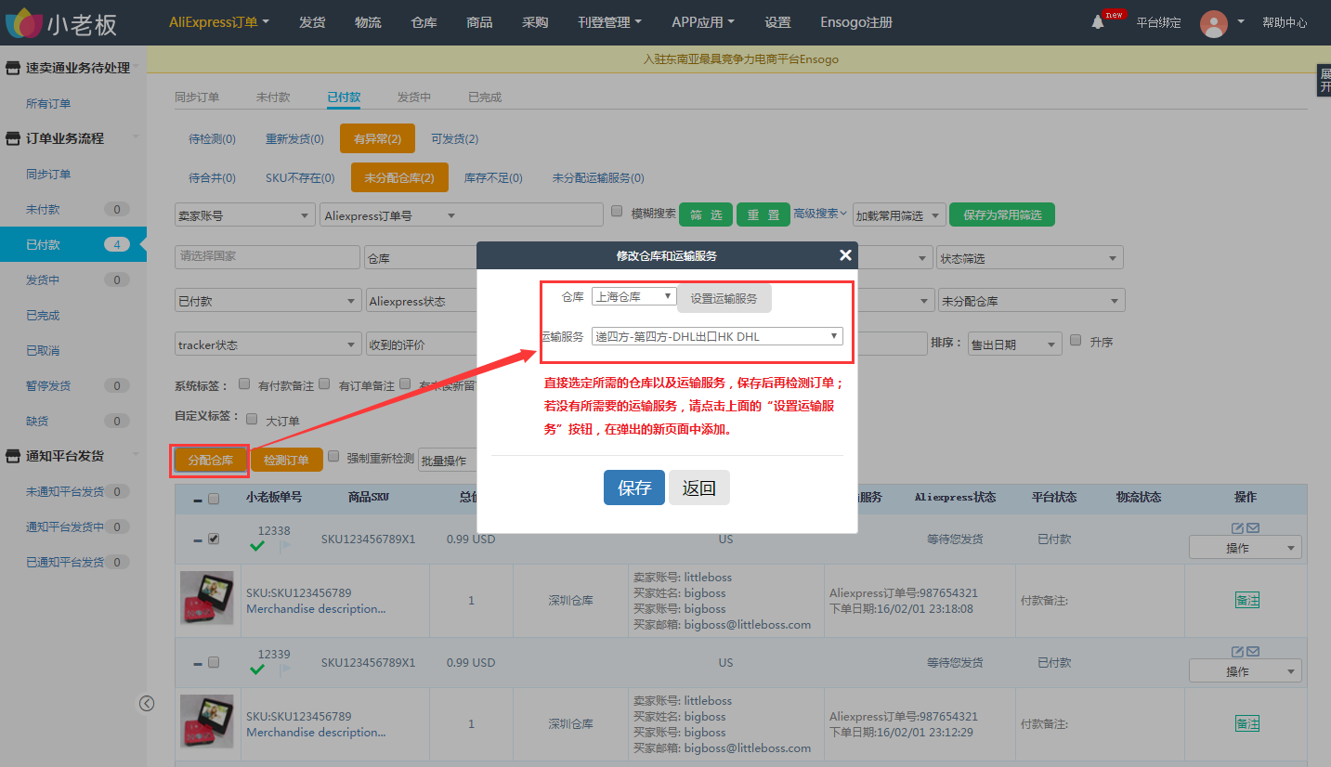Open the 卖家账号 dropdown
The height and width of the screenshot is (767, 1331).
coord(244,214)
